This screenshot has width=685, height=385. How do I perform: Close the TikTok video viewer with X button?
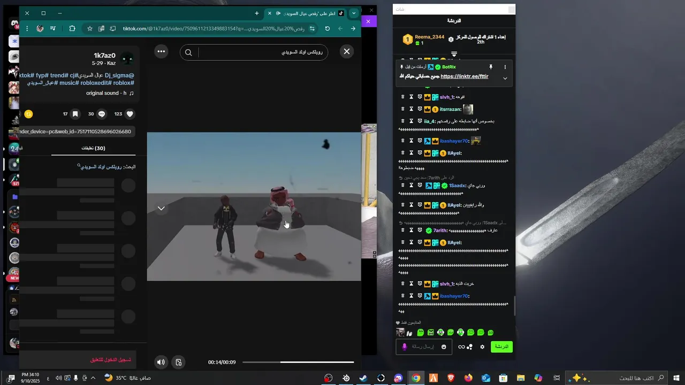pyautogui.click(x=347, y=51)
